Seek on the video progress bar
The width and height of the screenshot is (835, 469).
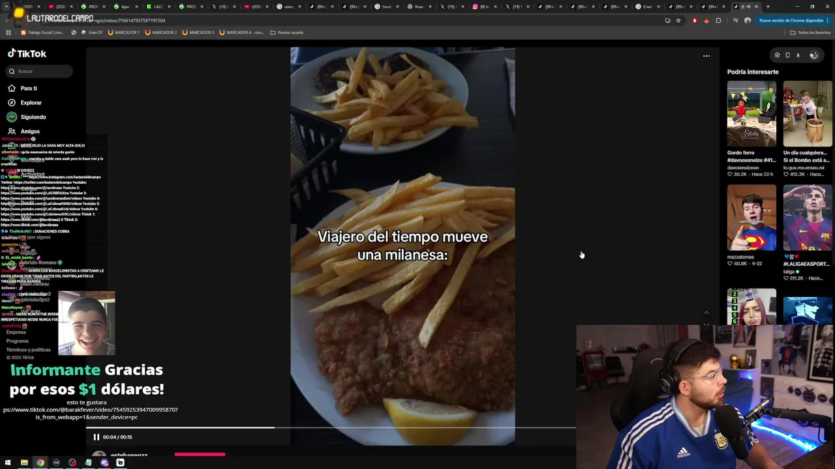coord(331,428)
